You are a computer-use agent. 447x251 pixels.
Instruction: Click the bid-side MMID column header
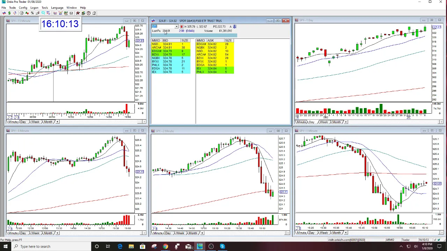[x=156, y=40]
